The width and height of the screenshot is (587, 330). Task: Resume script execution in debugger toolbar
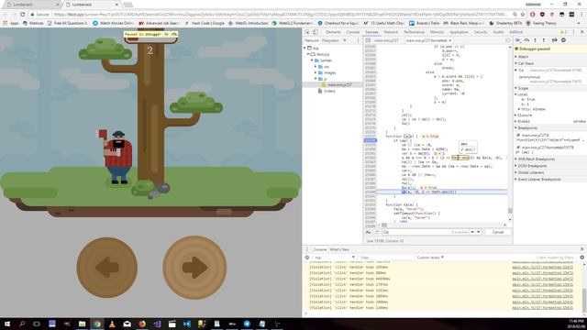pyautogui.click(x=518, y=40)
